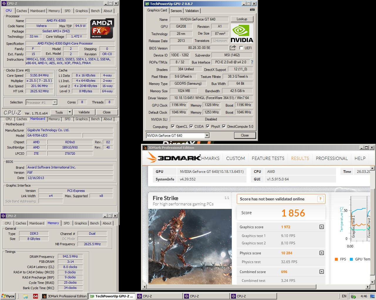Click the GPU-Z title bar icon
This screenshot has height=300, width=376.
147,4
